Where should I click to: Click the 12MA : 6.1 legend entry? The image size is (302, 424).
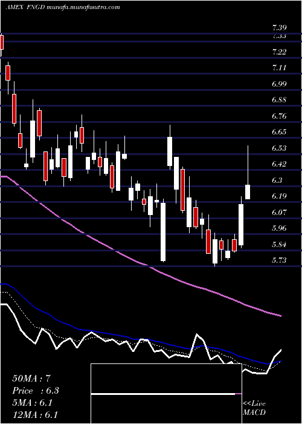click(35, 415)
